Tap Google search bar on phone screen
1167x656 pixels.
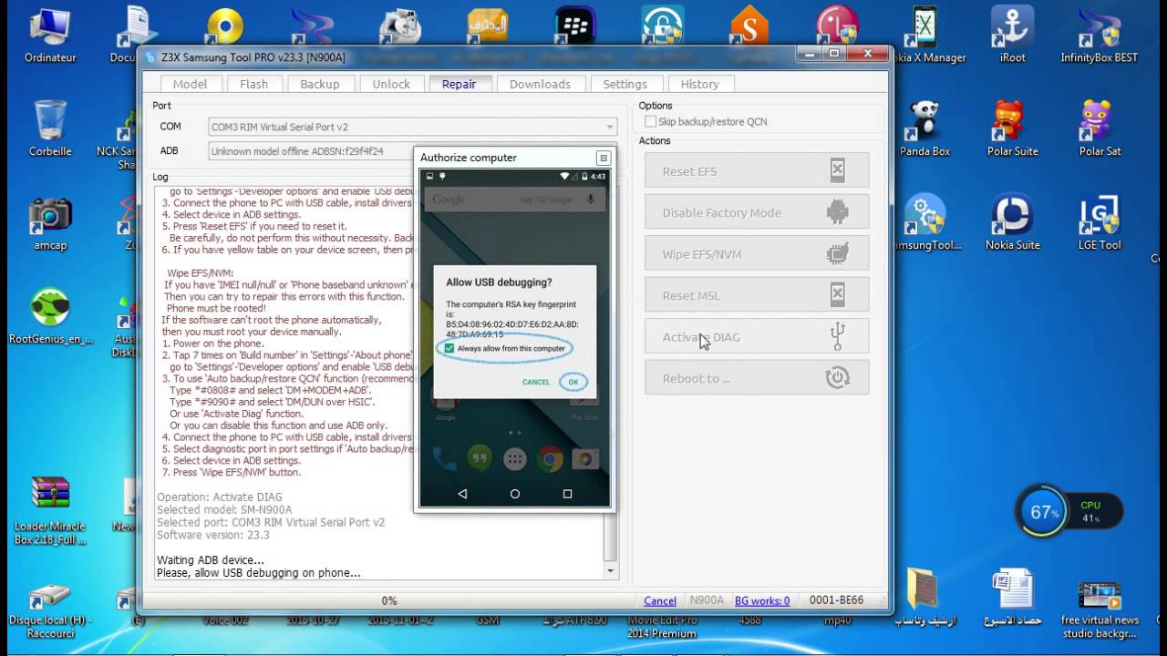click(514, 199)
